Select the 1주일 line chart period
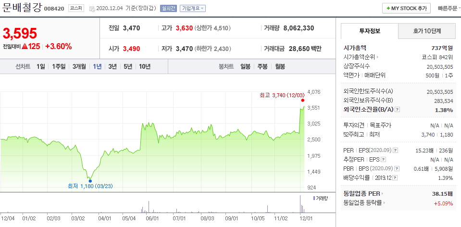This screenshot has height=227, width=461. tap(59, 66)
